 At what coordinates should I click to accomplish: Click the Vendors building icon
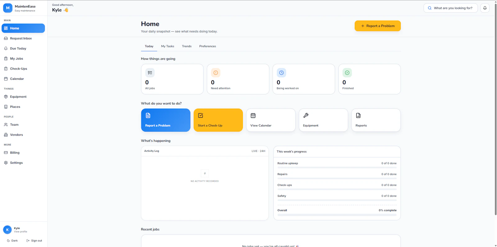6,135
